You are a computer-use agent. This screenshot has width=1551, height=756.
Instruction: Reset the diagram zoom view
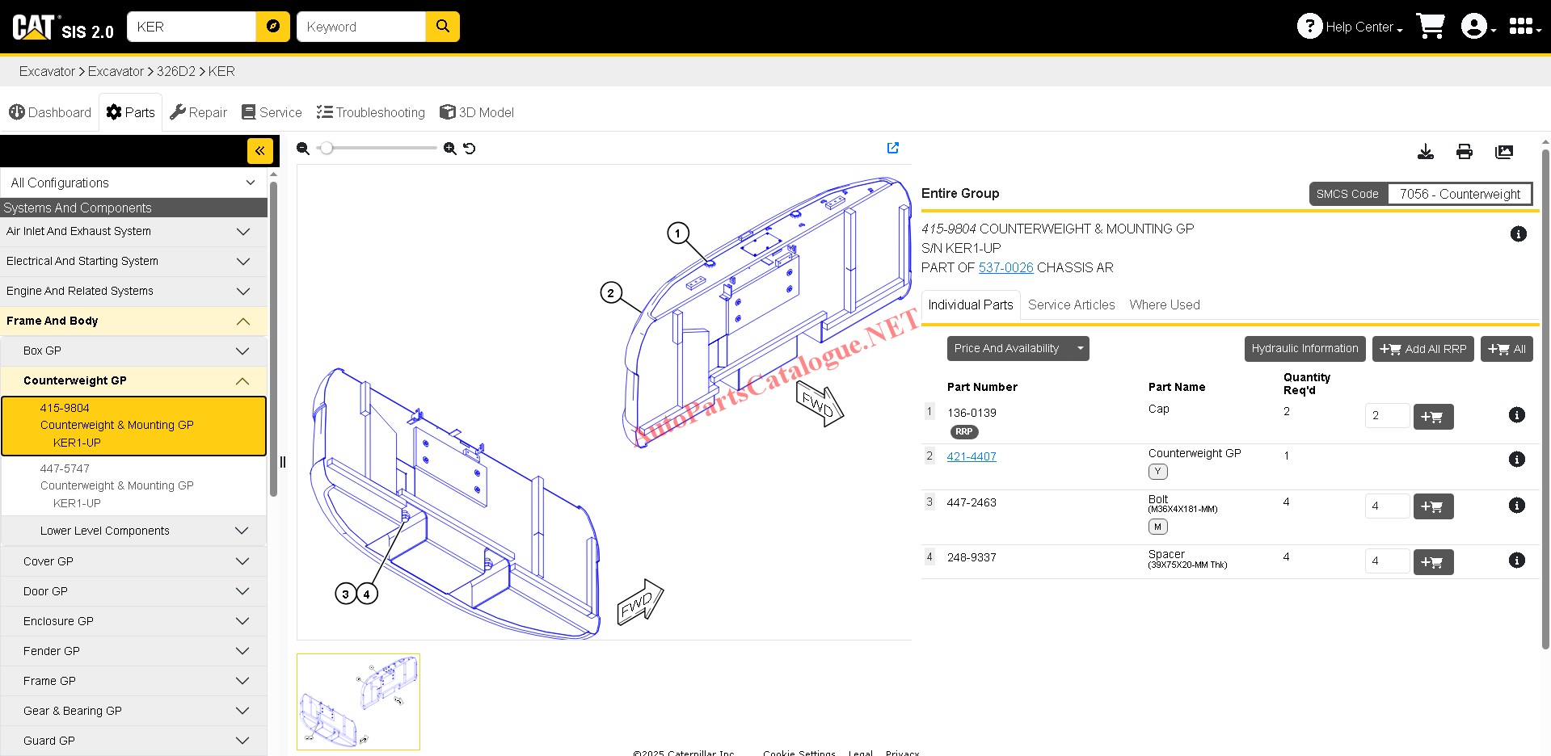(470, 149)
